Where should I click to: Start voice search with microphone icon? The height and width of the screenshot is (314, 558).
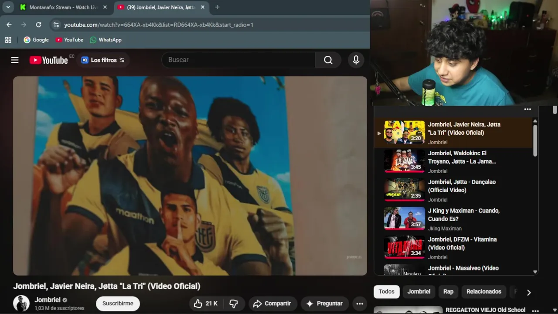(x=356, y=60)
